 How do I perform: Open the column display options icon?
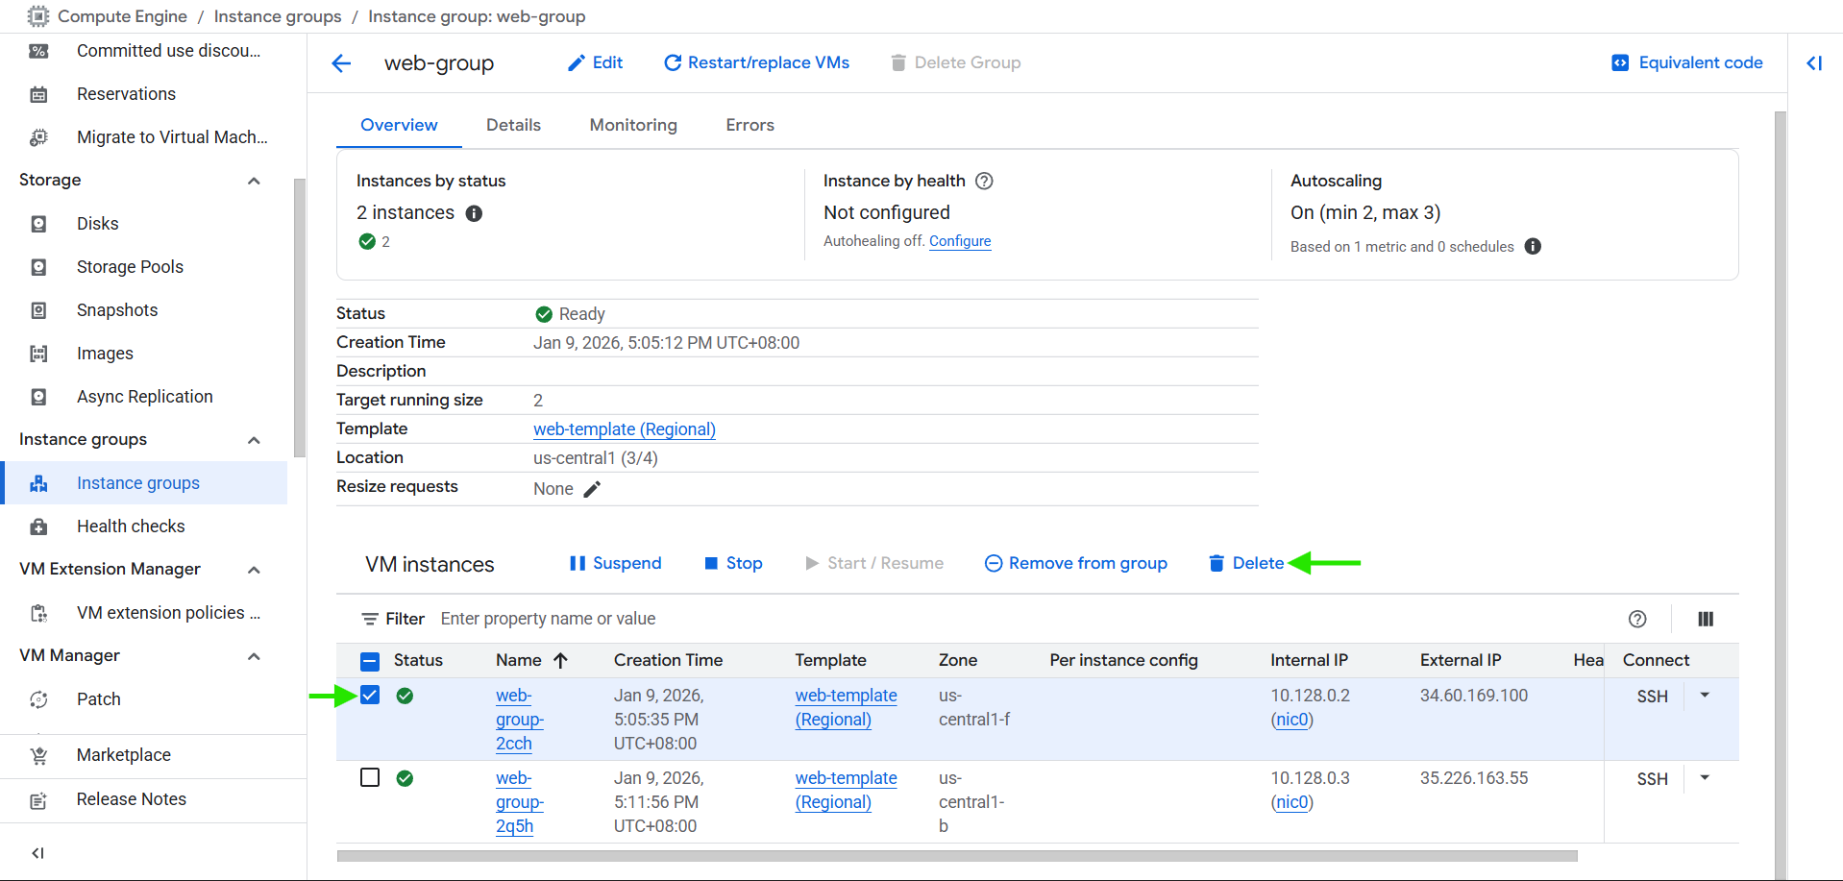1706,620
